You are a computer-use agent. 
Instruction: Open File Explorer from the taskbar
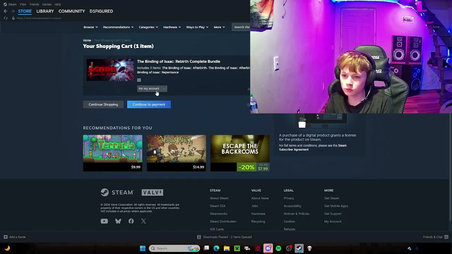227,248
